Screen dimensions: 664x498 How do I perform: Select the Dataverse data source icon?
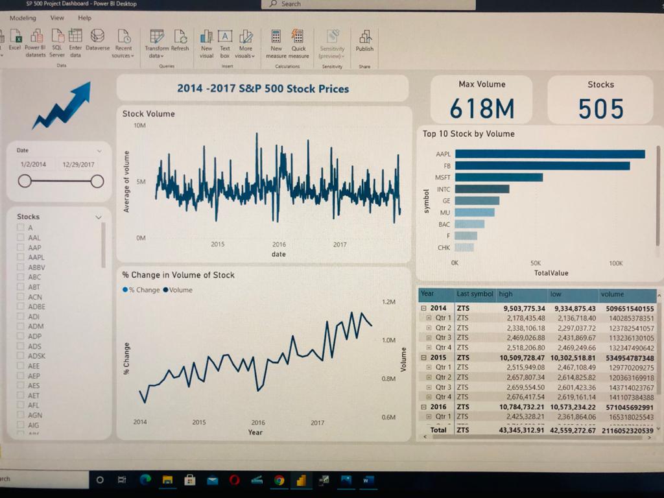(97, 38)
